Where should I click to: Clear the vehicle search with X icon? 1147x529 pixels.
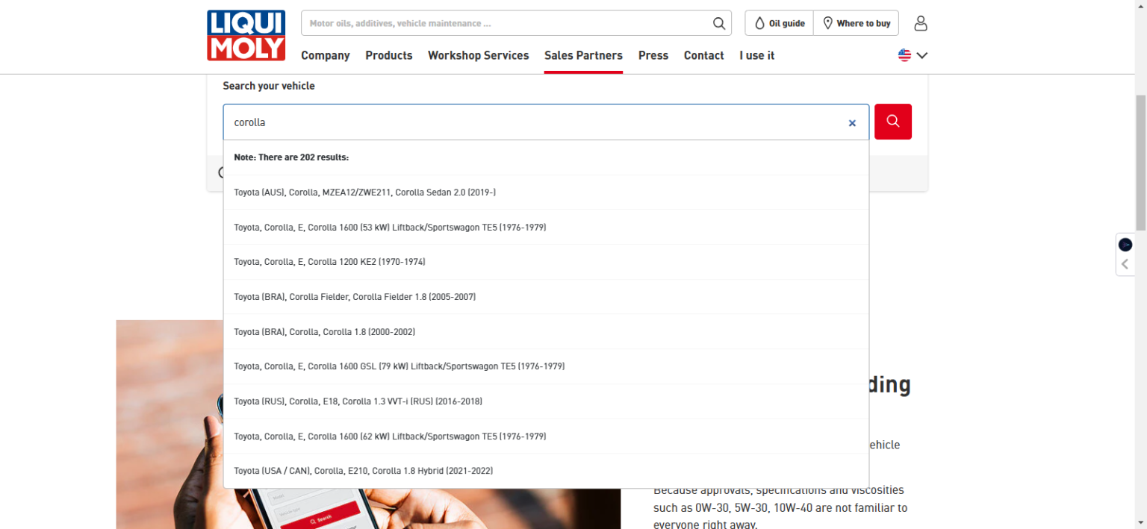click(x=852, y=123)
